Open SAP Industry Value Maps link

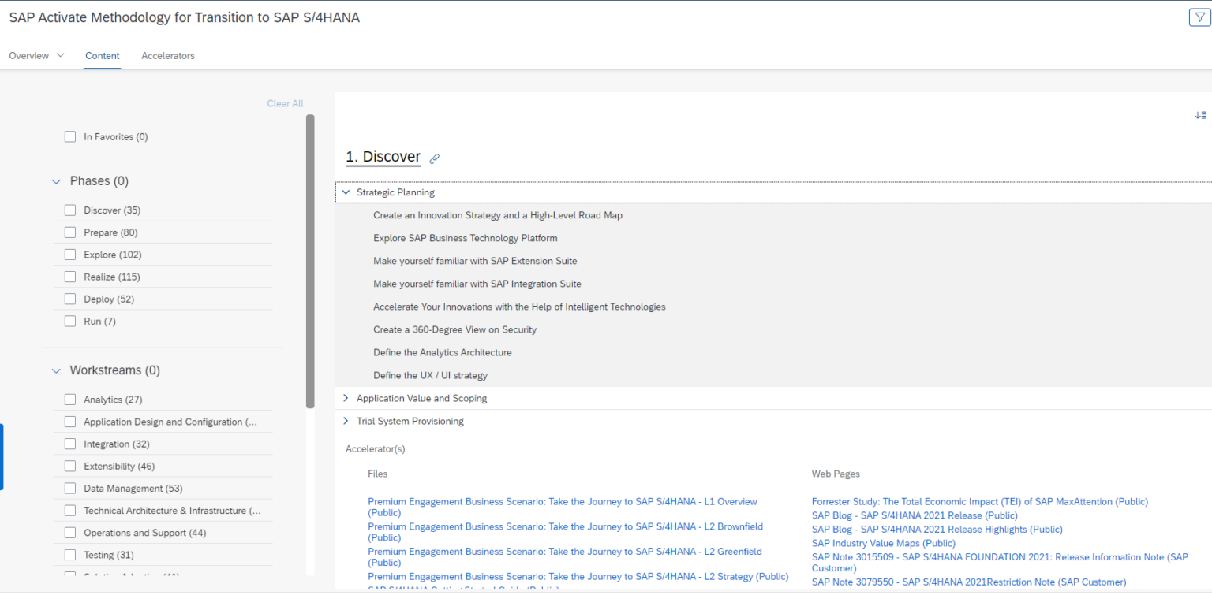[x=883, y=543]
